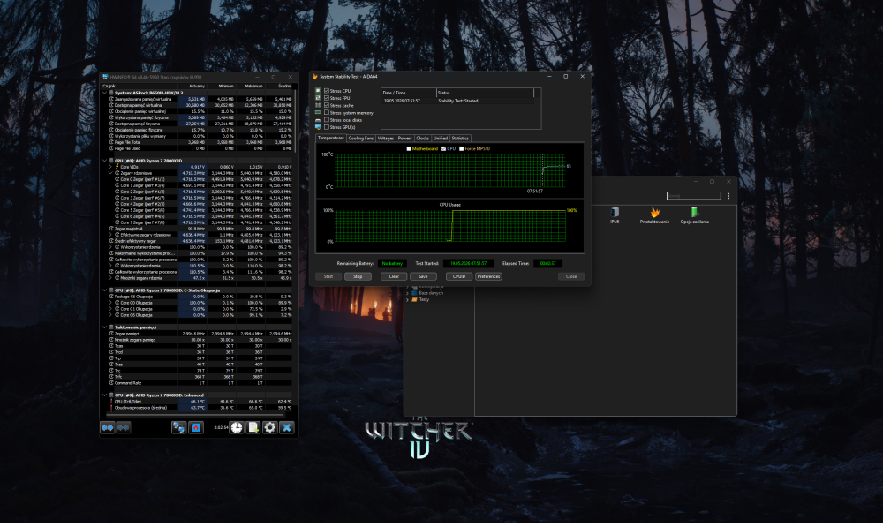Click the HWiNFO log file icon
Image resolution: width=883 pixels, height=527 pixels.
[x=253, y=428]
